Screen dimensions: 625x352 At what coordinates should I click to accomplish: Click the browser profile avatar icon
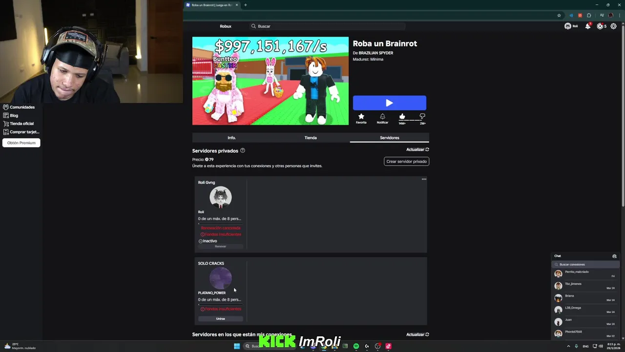611,15
